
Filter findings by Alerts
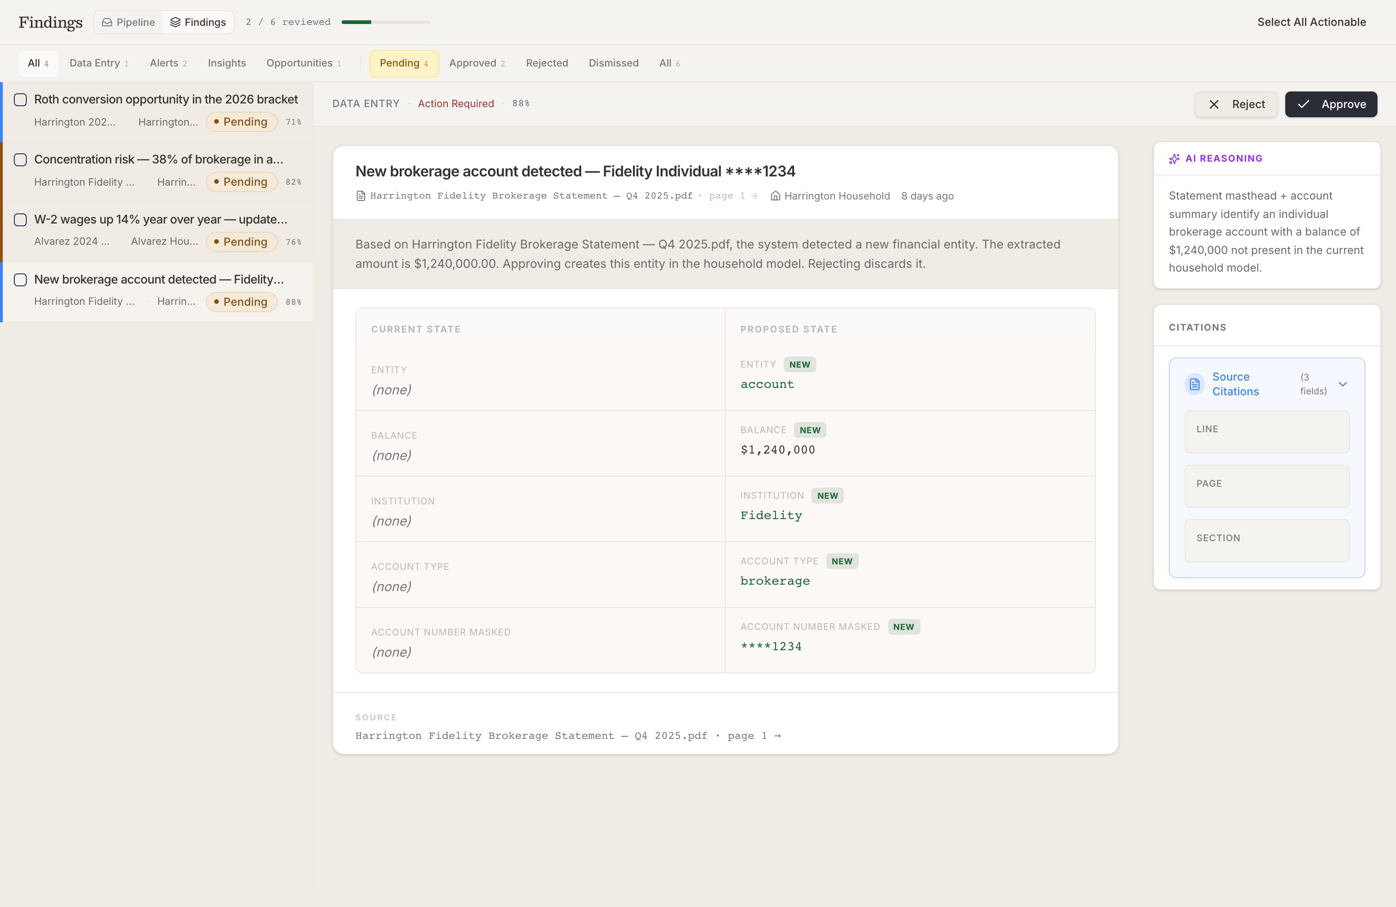tap(168, 63)
